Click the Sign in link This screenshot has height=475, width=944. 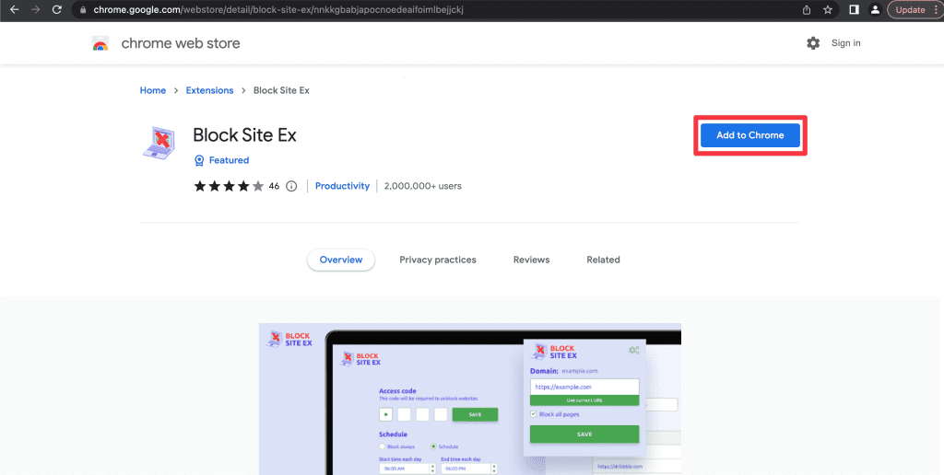coord(846,43)
